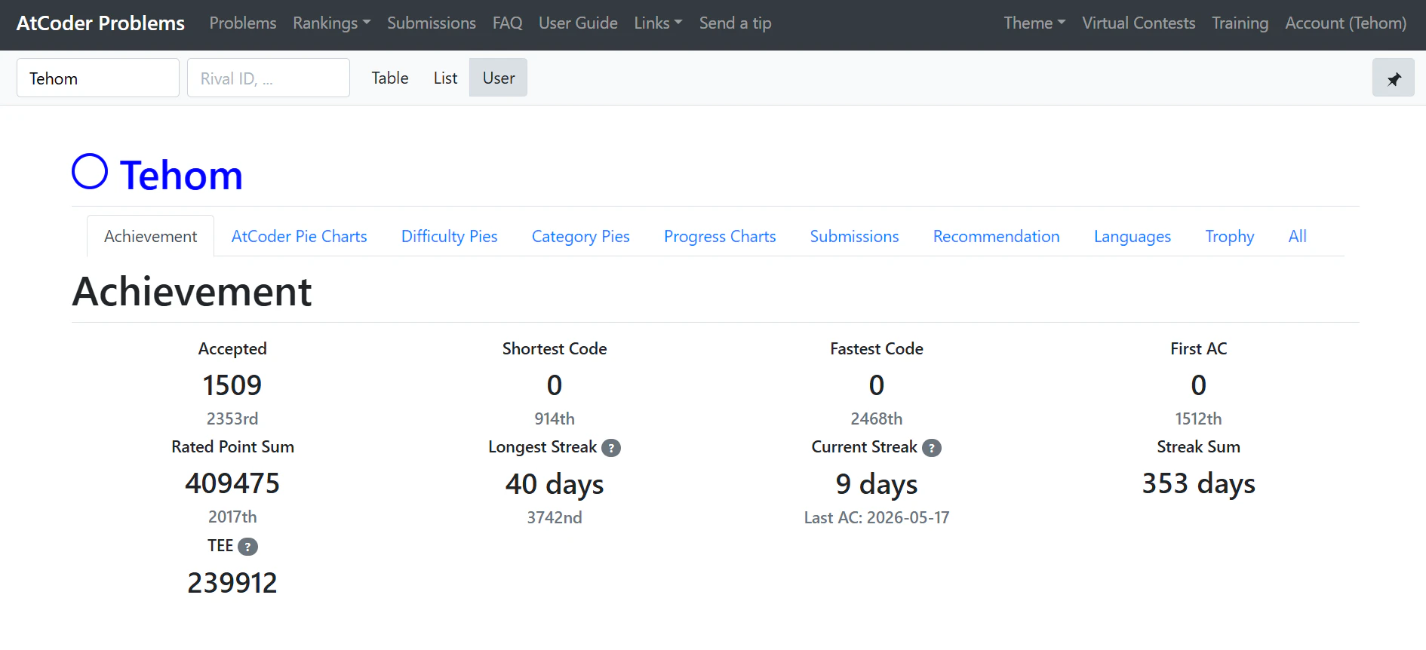The height and width of the screenshot is (650, 1426).
Task: Open the Trophy tab
Action: (1230, 236)
